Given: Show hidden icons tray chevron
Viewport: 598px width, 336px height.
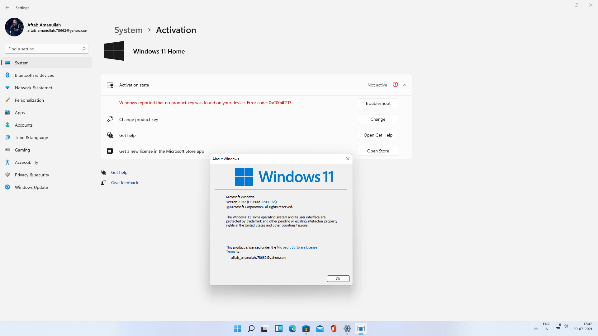Looking at the screenshot, I should (x=536, y=329).
